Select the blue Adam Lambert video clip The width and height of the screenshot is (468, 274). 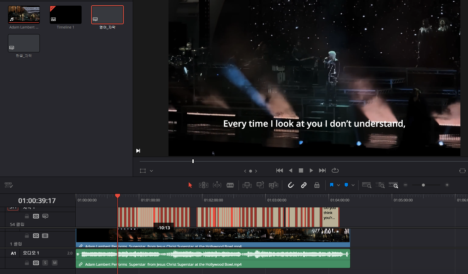(213, 238)
